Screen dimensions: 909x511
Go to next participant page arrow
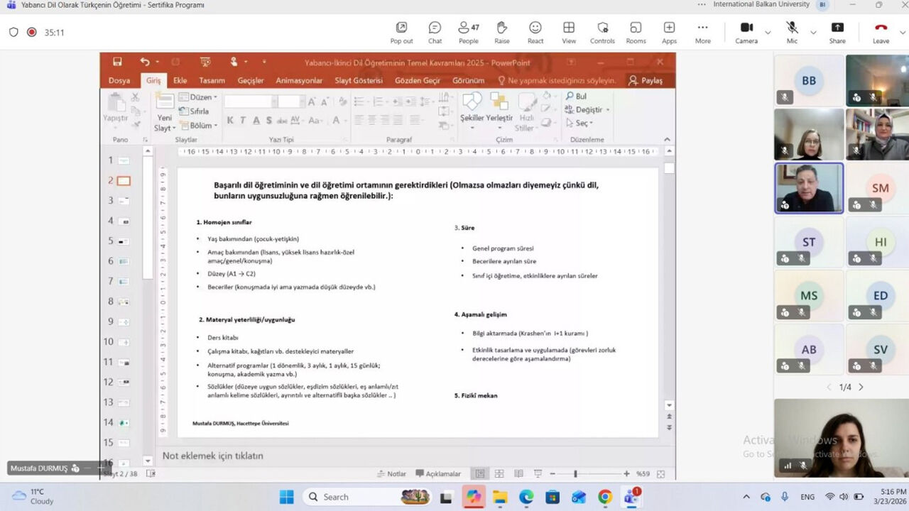click(x=861, y=388)
